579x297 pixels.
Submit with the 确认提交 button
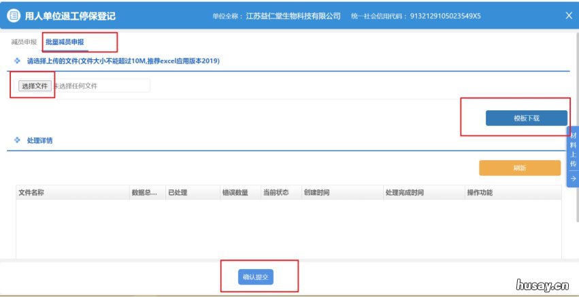[256, 277]
